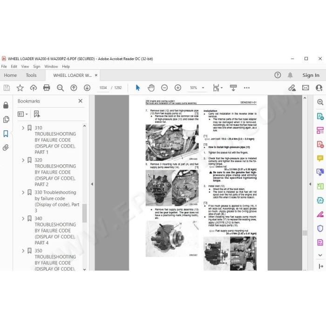Close the Bookmarks panel
326x326 pixels.
81,101
